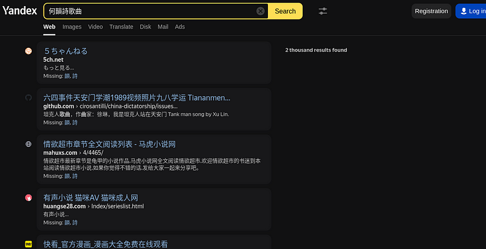486x249 pixels.
Task: Click the yellow Kuaikan favicon
Action: (29, 244)
